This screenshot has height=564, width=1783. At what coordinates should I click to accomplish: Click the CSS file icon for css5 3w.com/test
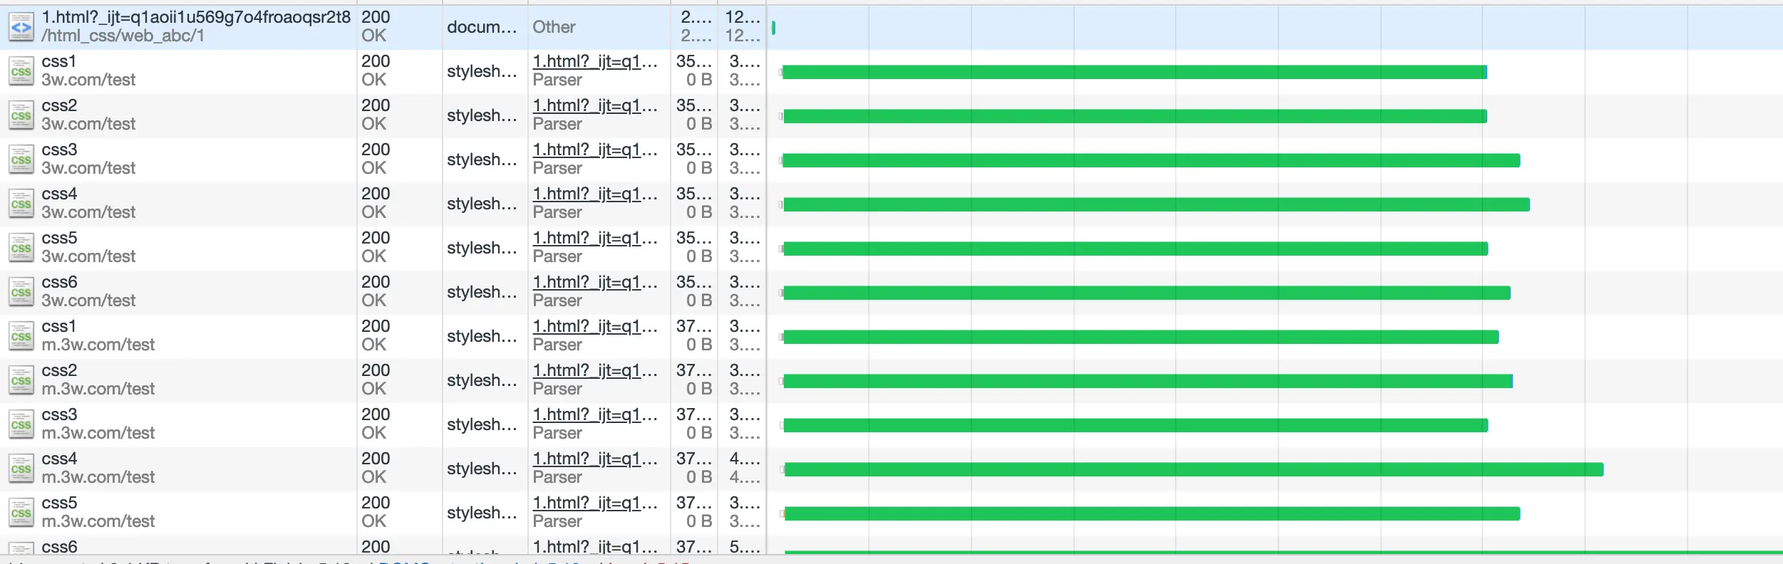pyautogui.click(x=21, y=248)
